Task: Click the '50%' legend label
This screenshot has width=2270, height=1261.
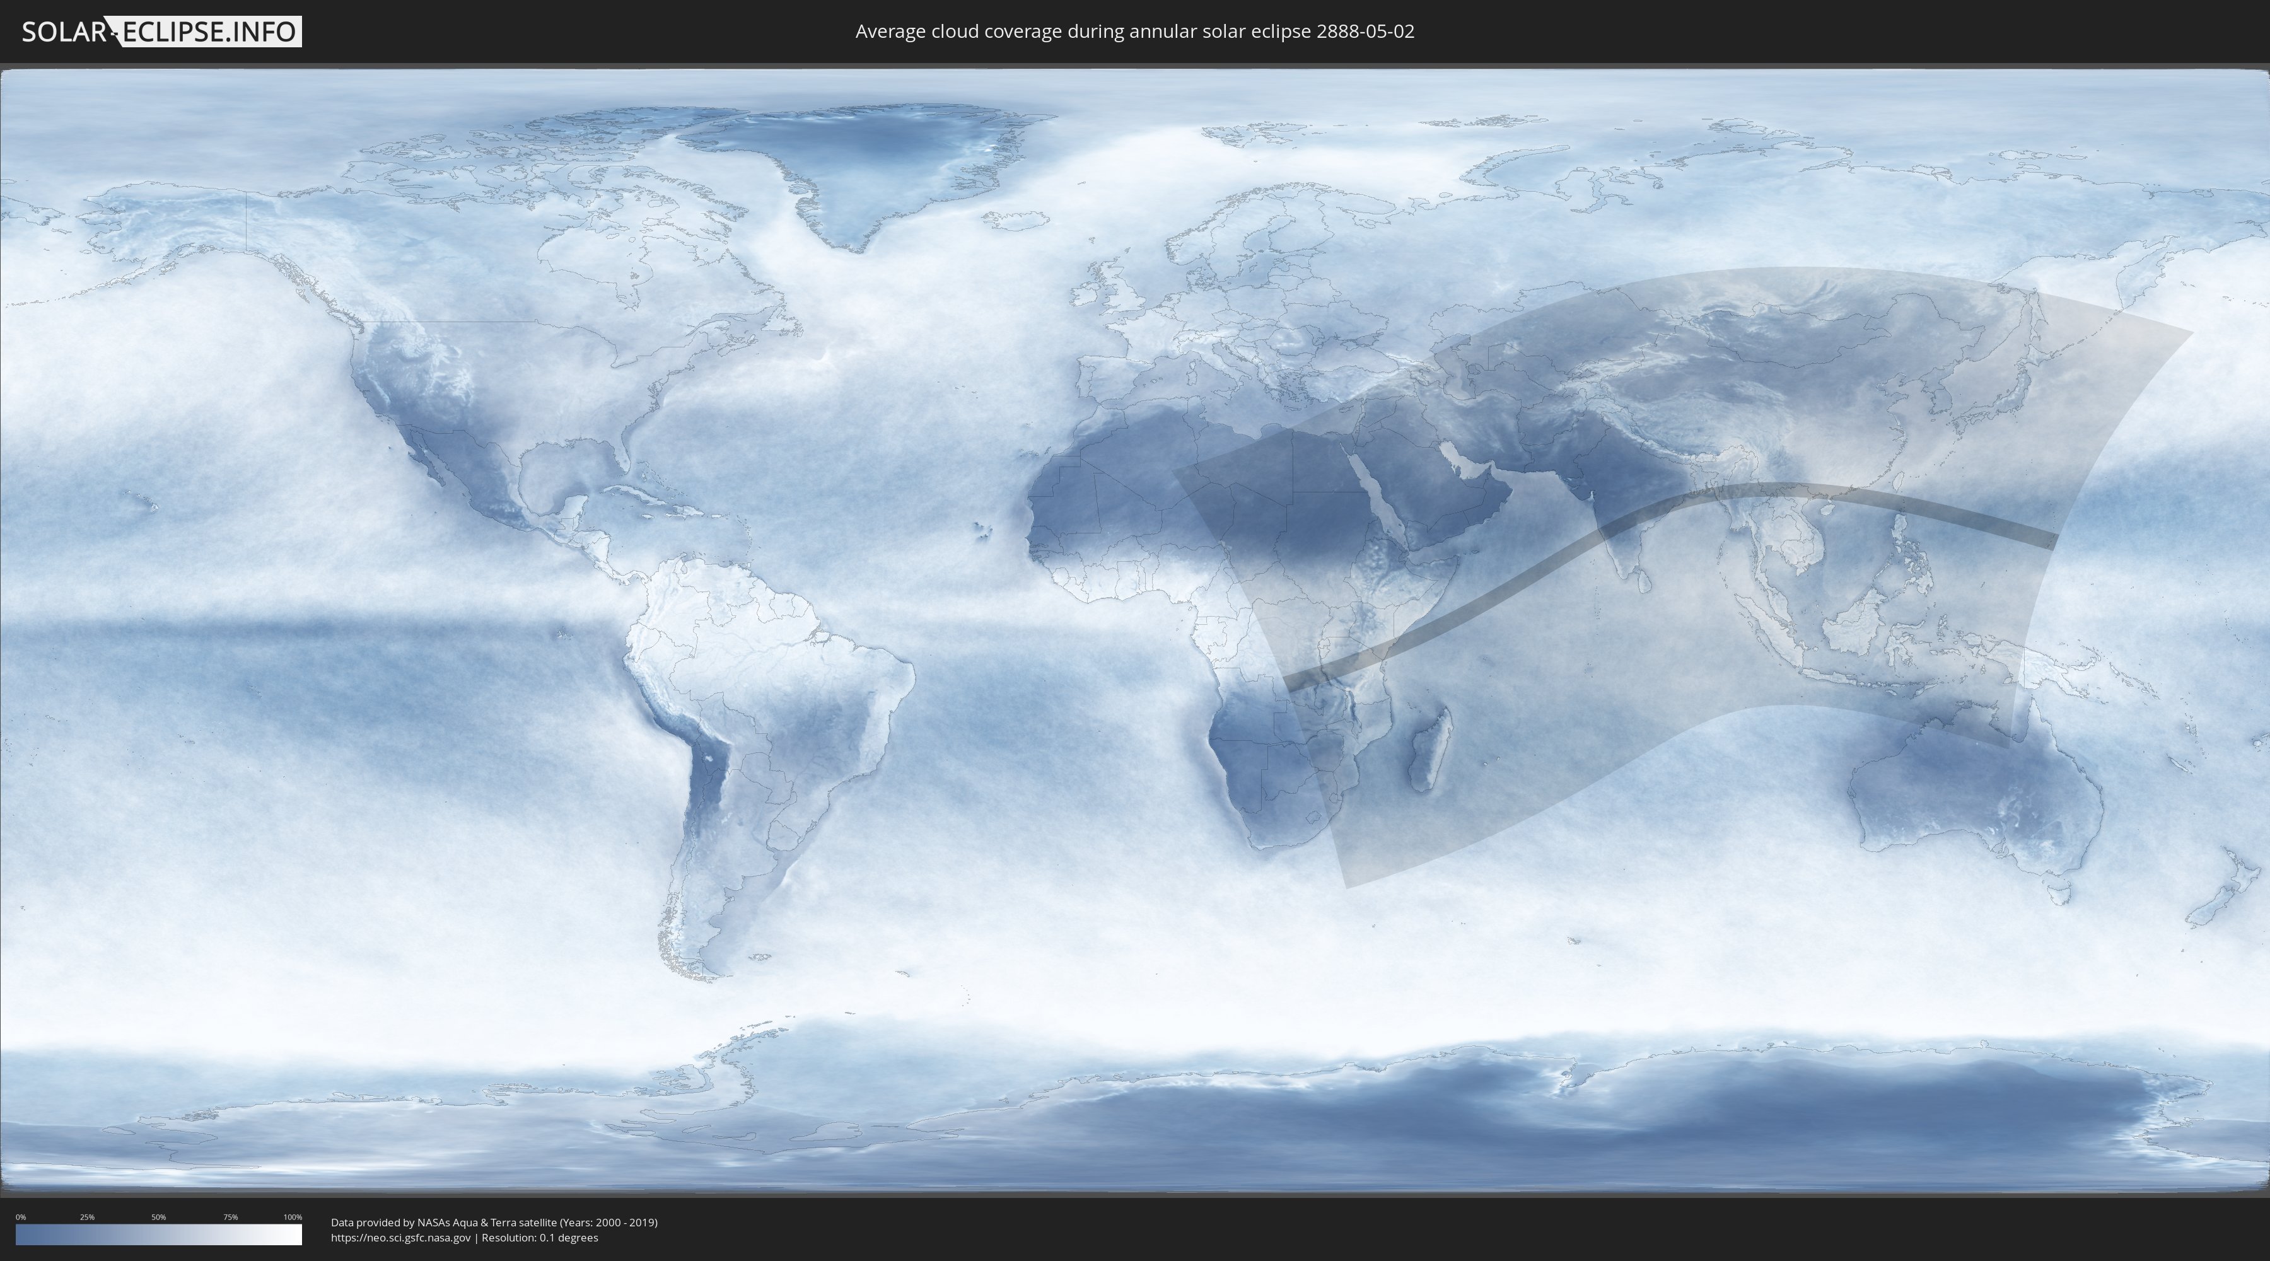Action: coord(159,1217)
